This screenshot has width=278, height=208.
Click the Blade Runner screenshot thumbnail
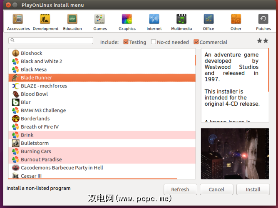pos(235,154)
